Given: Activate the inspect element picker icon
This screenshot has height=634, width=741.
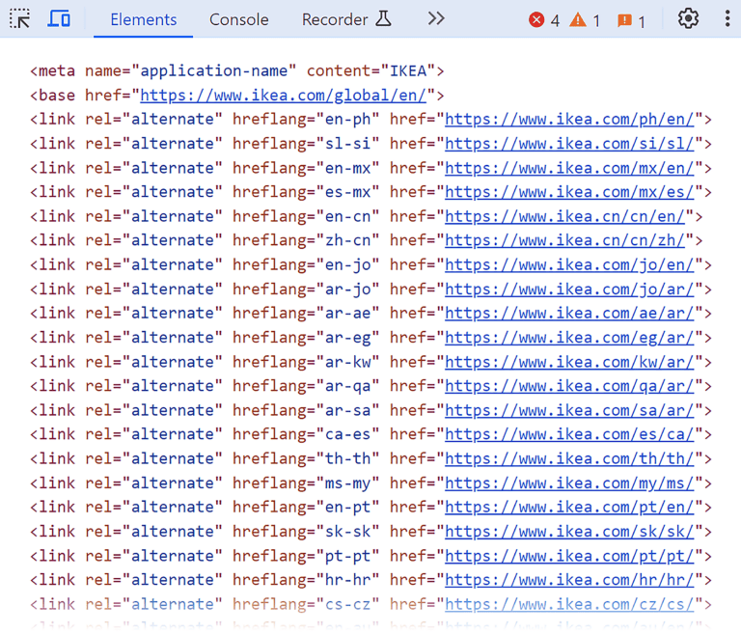Looking at the screenshot, I should tap(20, 19).
